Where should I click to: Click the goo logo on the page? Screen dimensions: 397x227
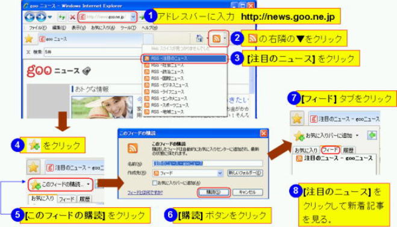pos(39,70)
